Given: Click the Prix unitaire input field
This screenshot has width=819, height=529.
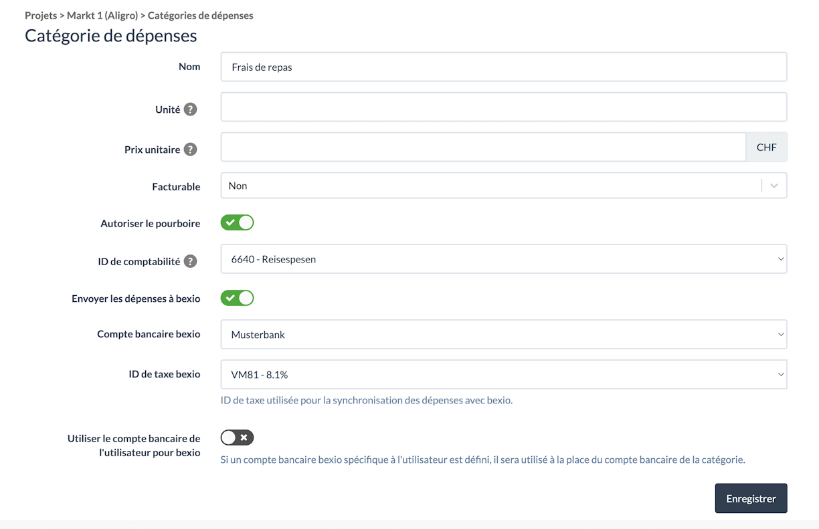Looking at the screenshot, I should click(483, 147).
